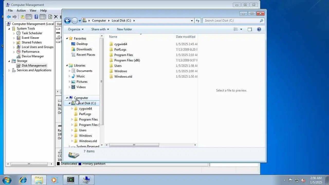Click the search magnifier icon
Viewport: 329px width, 185px height.
click(x=261, y=21)
